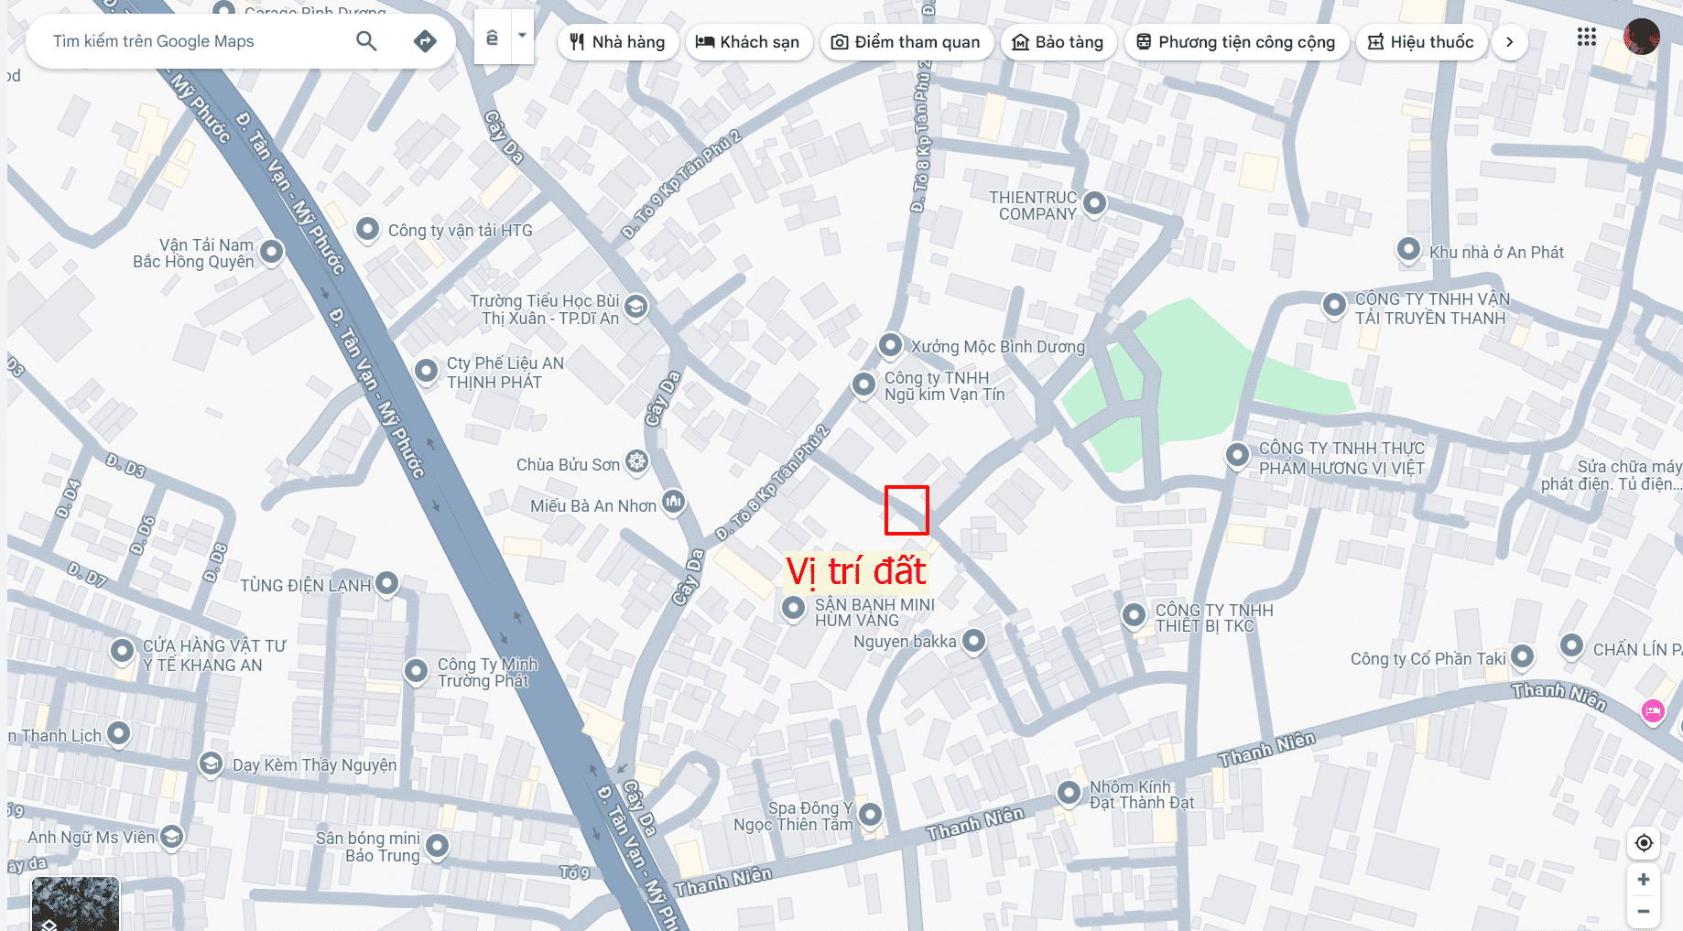Click the search magnifier icon

[366, 41]
